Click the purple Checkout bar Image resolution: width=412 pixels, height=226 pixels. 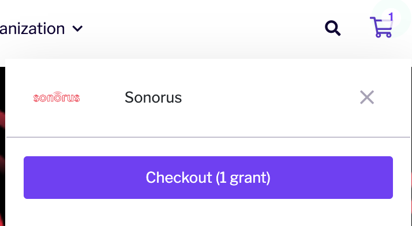tap(208, 178)
